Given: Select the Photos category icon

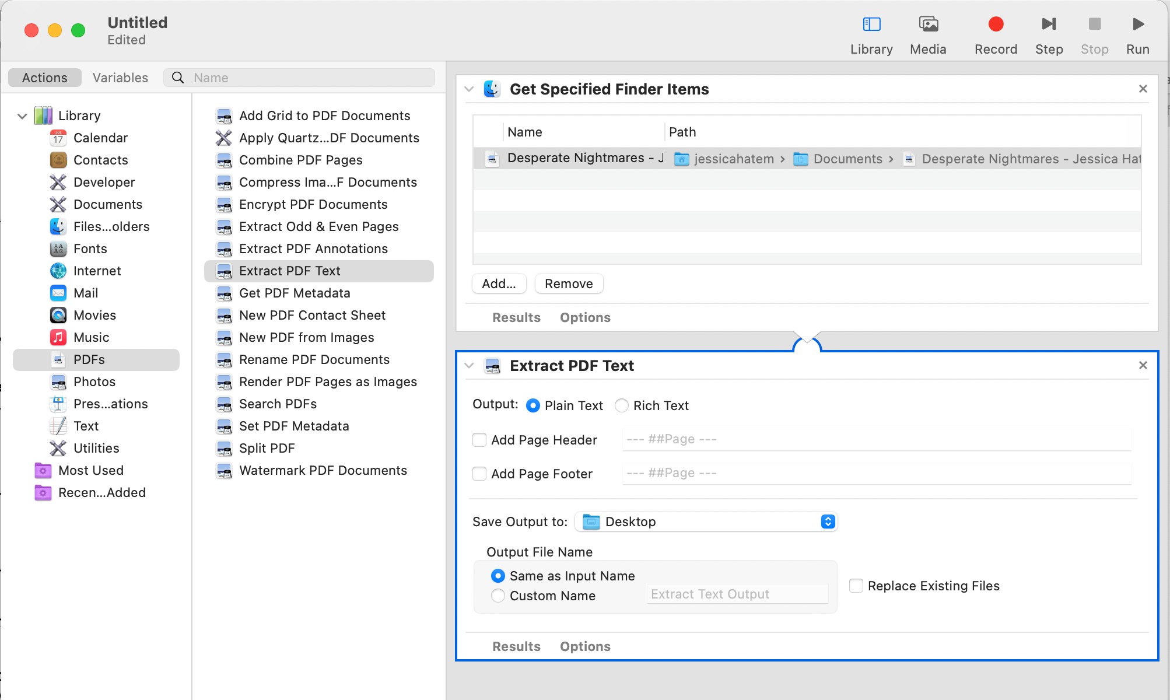Looking at the screenshot, I should 58,382.
